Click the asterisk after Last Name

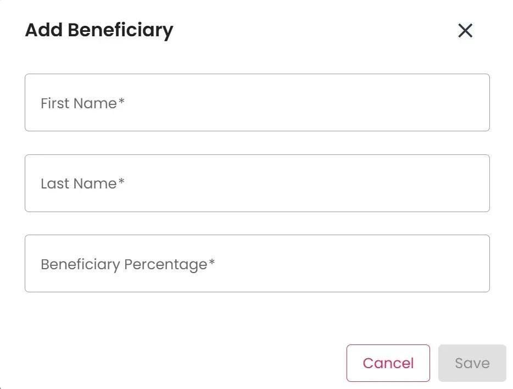(x=122, y=182)
